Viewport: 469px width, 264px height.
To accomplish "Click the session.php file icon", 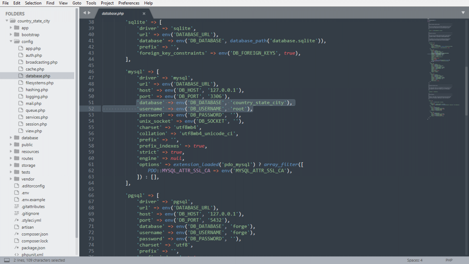I will (21, 124).
